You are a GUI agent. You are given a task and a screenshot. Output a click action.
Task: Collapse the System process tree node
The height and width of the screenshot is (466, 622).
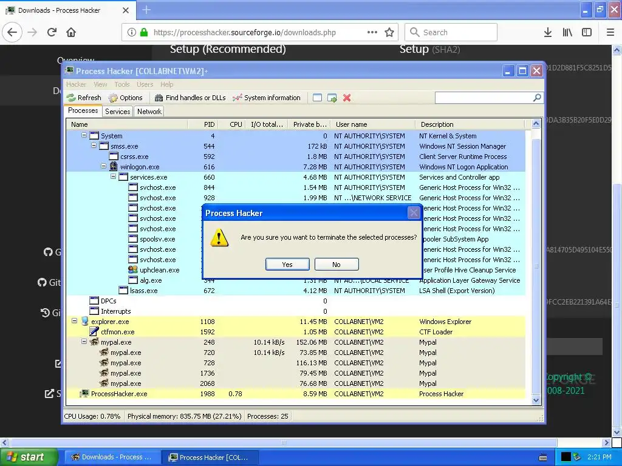(x=84, y=135)
